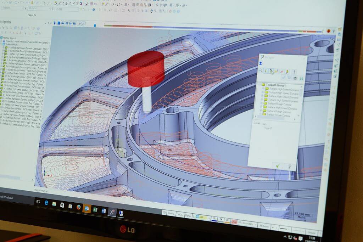Click the blue help icon in the top toolbar

(94, 10)
